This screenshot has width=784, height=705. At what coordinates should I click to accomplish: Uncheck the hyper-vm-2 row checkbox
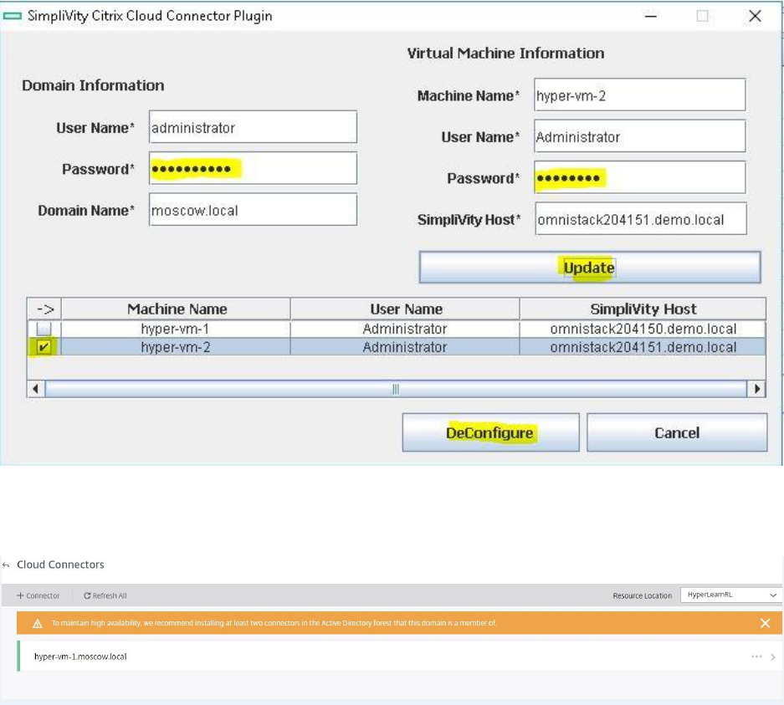click(x=44, y=347)
